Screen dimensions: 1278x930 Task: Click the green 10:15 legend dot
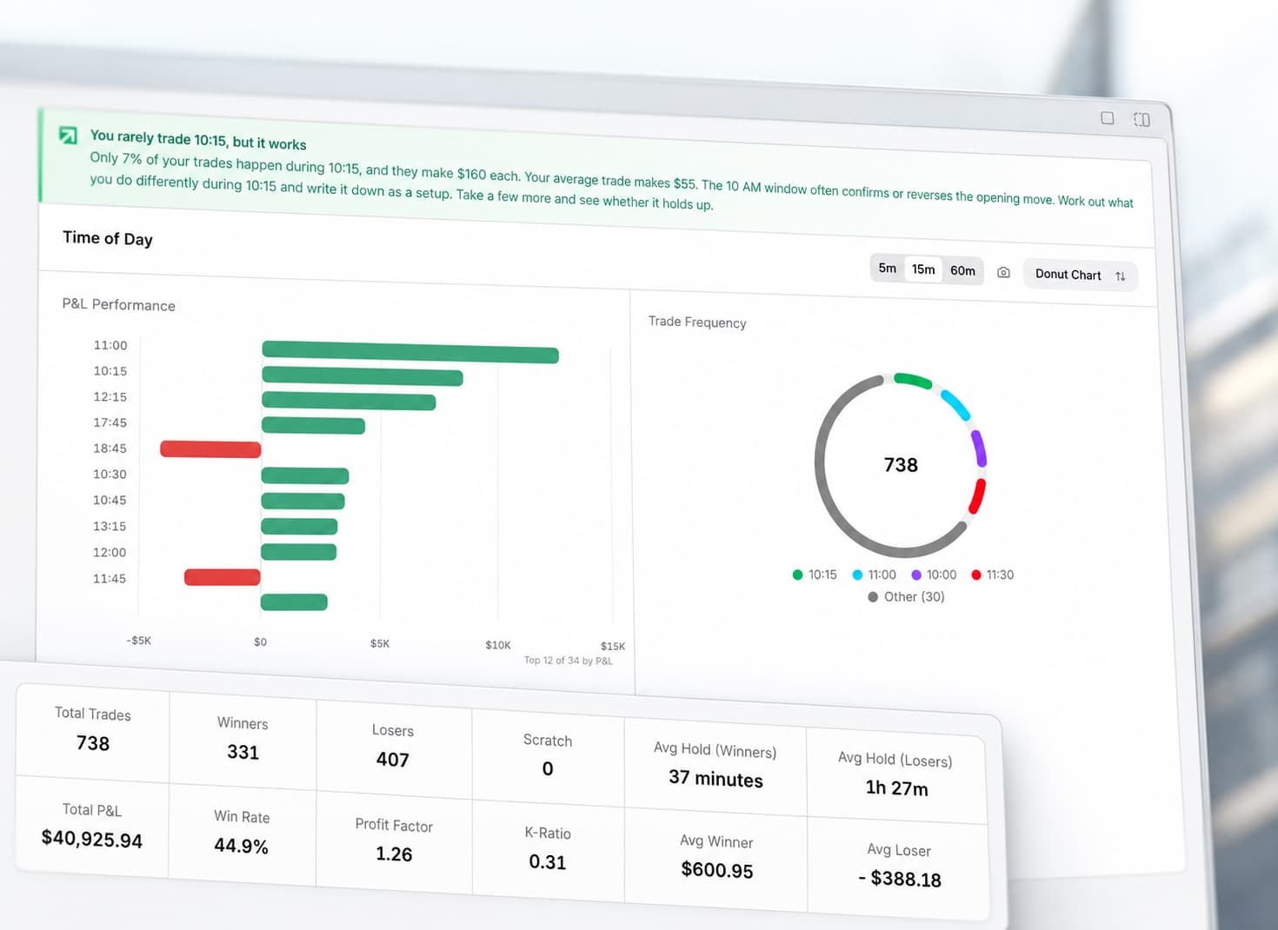[797, 575]
